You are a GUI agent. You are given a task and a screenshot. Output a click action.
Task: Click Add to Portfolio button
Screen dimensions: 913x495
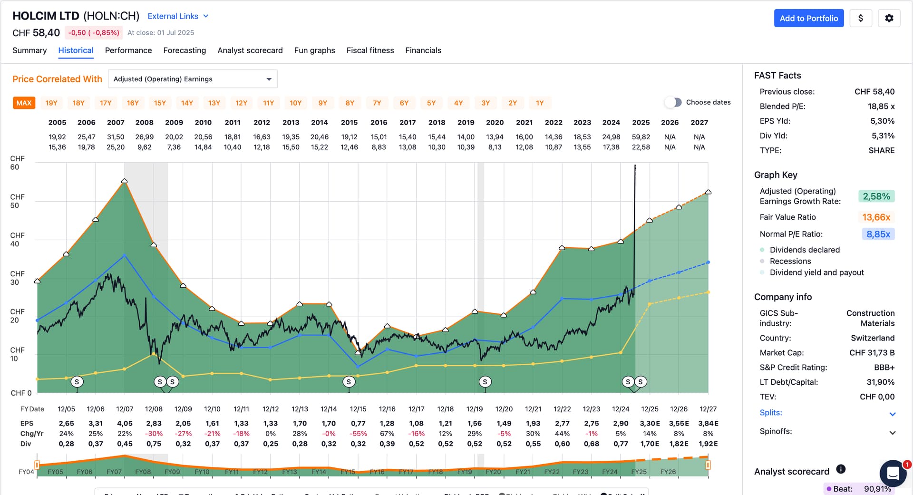tap(808, 18)
